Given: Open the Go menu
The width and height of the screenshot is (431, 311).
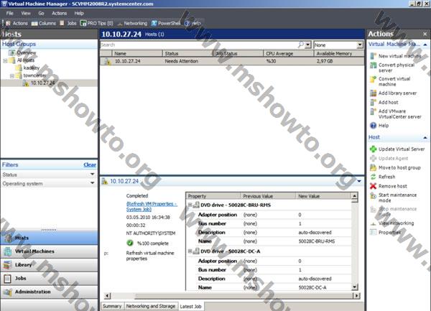Looking at the screenshot, I should click(41, 13).
